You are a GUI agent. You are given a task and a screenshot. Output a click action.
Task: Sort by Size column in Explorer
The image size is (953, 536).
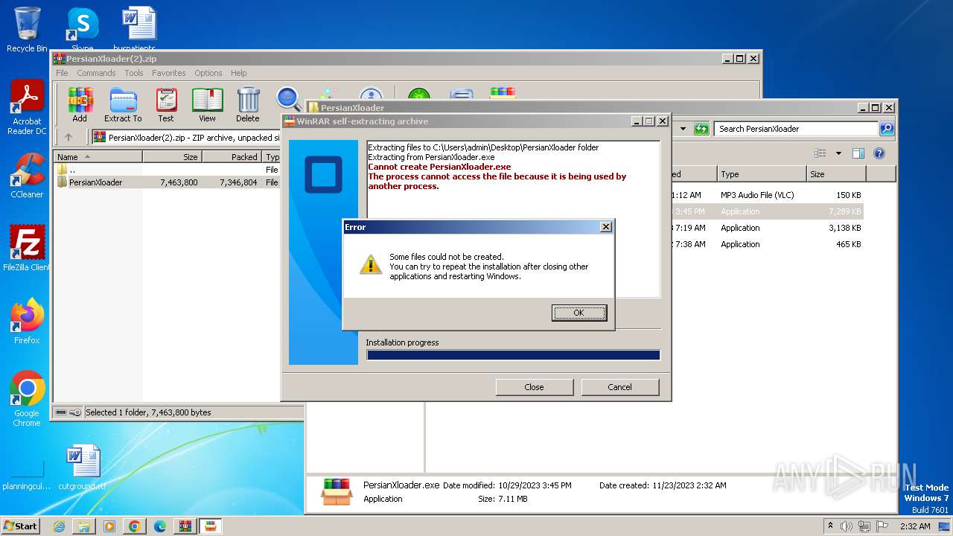[836, 174]
